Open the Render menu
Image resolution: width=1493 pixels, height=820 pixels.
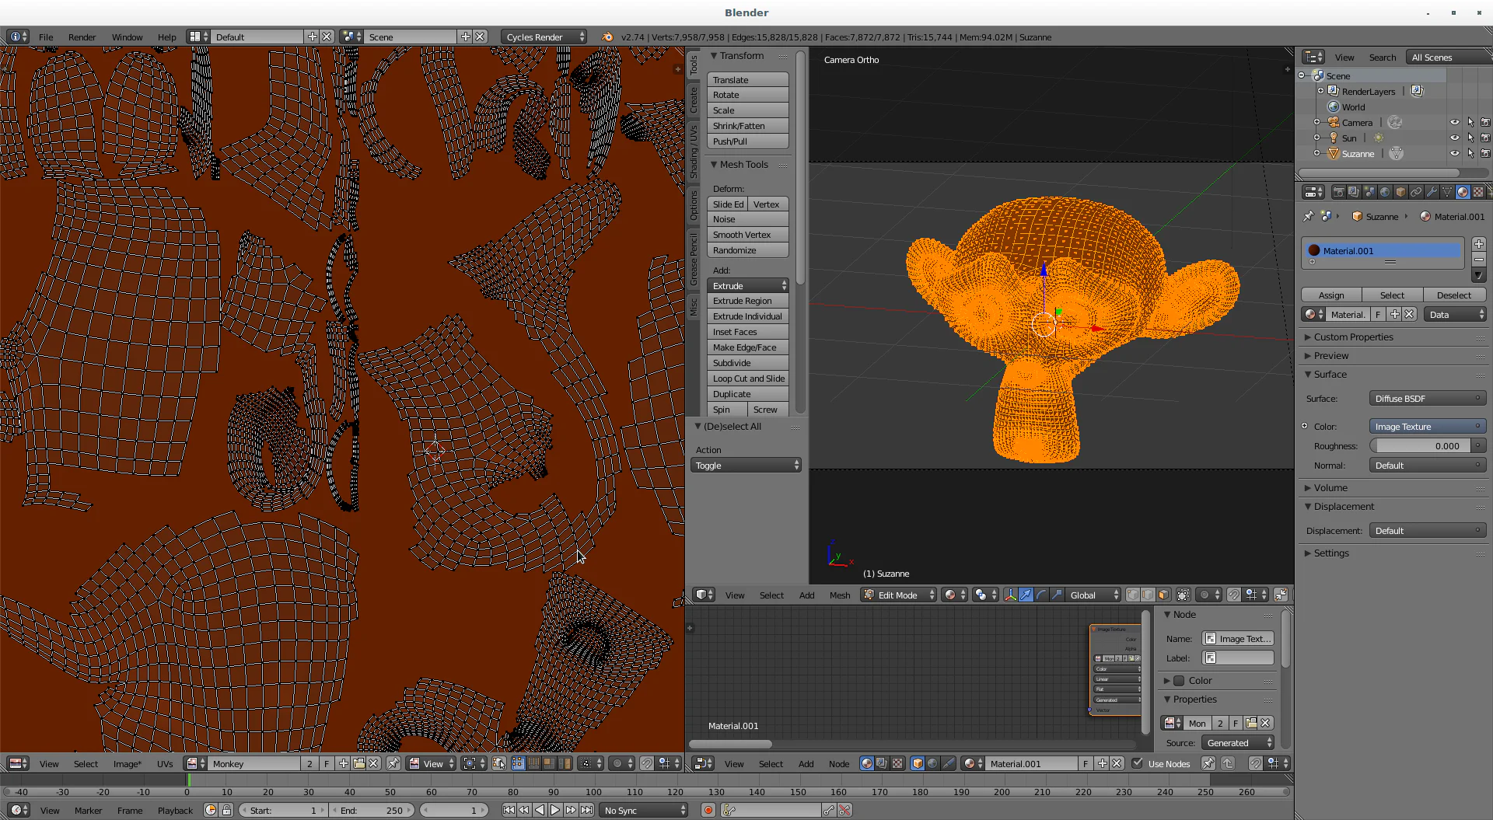tap(82, 37)
